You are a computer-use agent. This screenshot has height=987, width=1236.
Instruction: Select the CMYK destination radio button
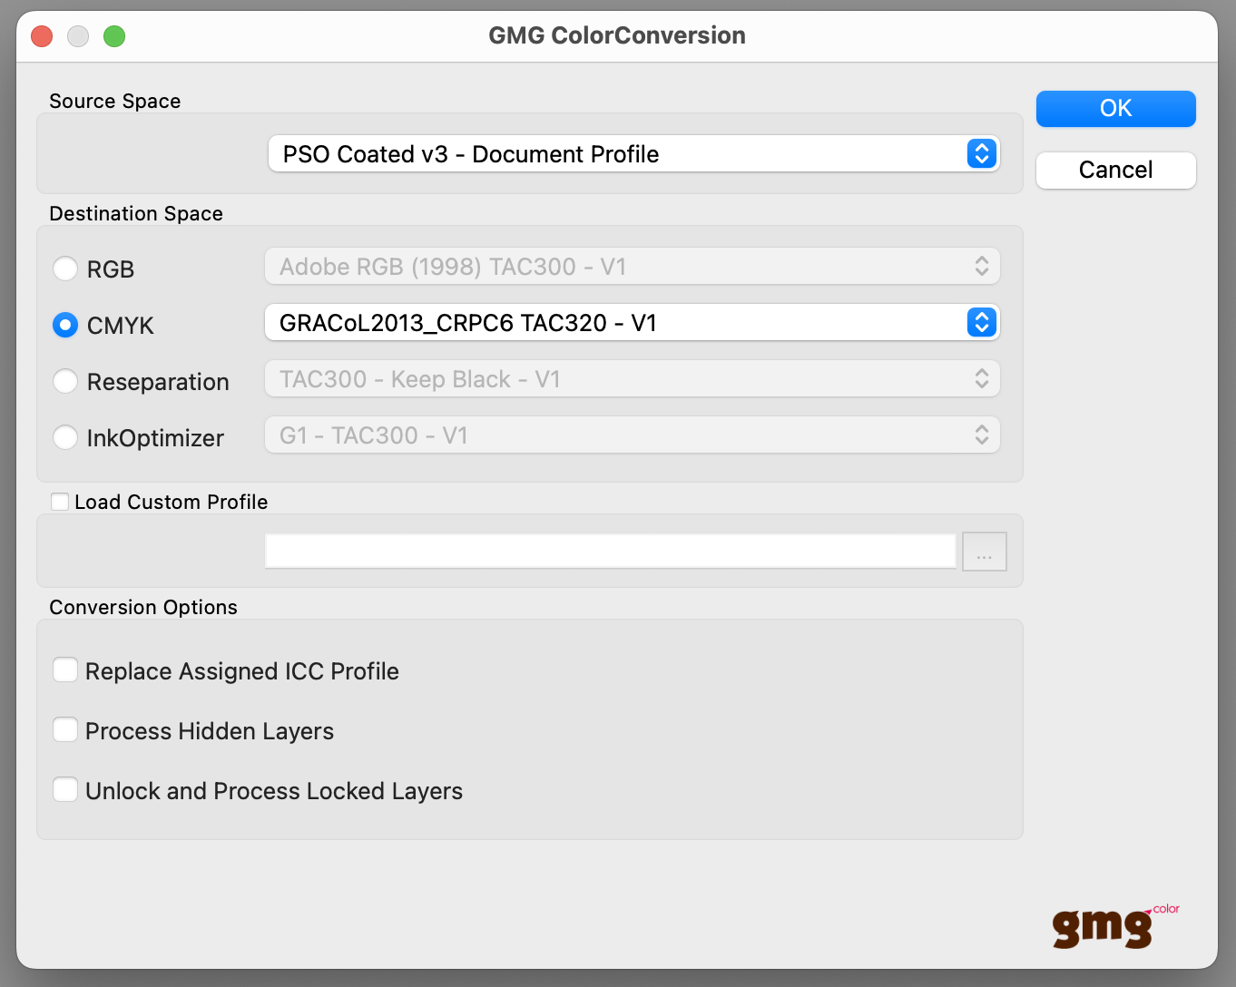[65, 325]
